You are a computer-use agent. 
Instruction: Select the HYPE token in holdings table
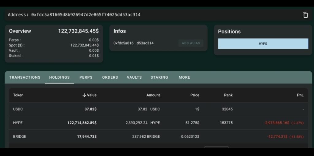click(x=18, y=123)
